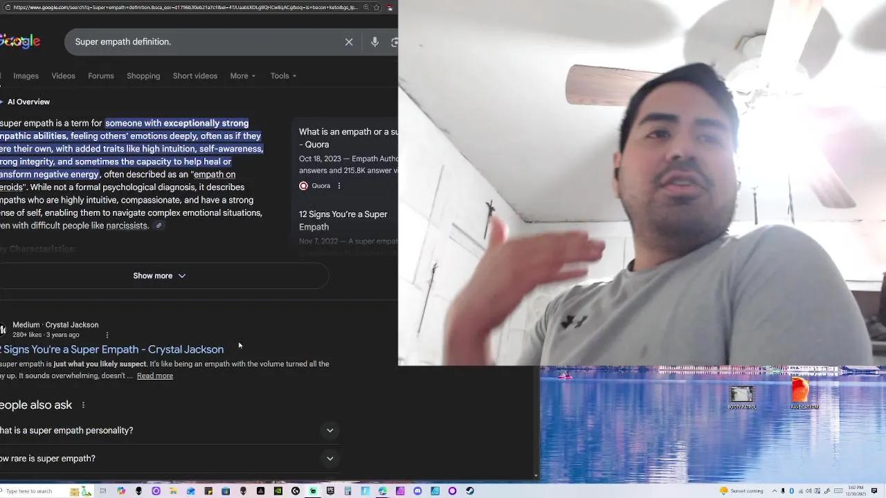
Task: Click the zoom magnifier icon in address bar
Action: click(365, 8)
